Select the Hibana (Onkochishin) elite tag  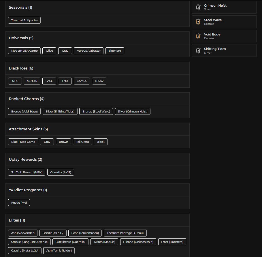(x=138, y=242)
